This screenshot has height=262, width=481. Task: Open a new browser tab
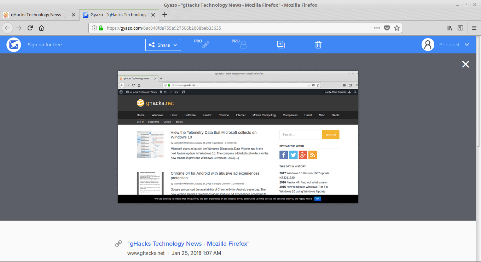(x=165, y=14)
